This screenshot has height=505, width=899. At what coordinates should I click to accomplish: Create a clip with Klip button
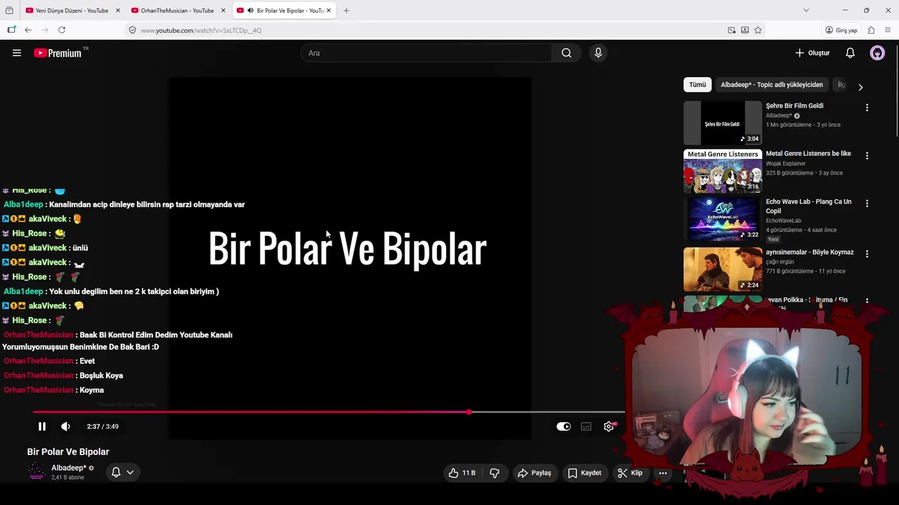630,473
